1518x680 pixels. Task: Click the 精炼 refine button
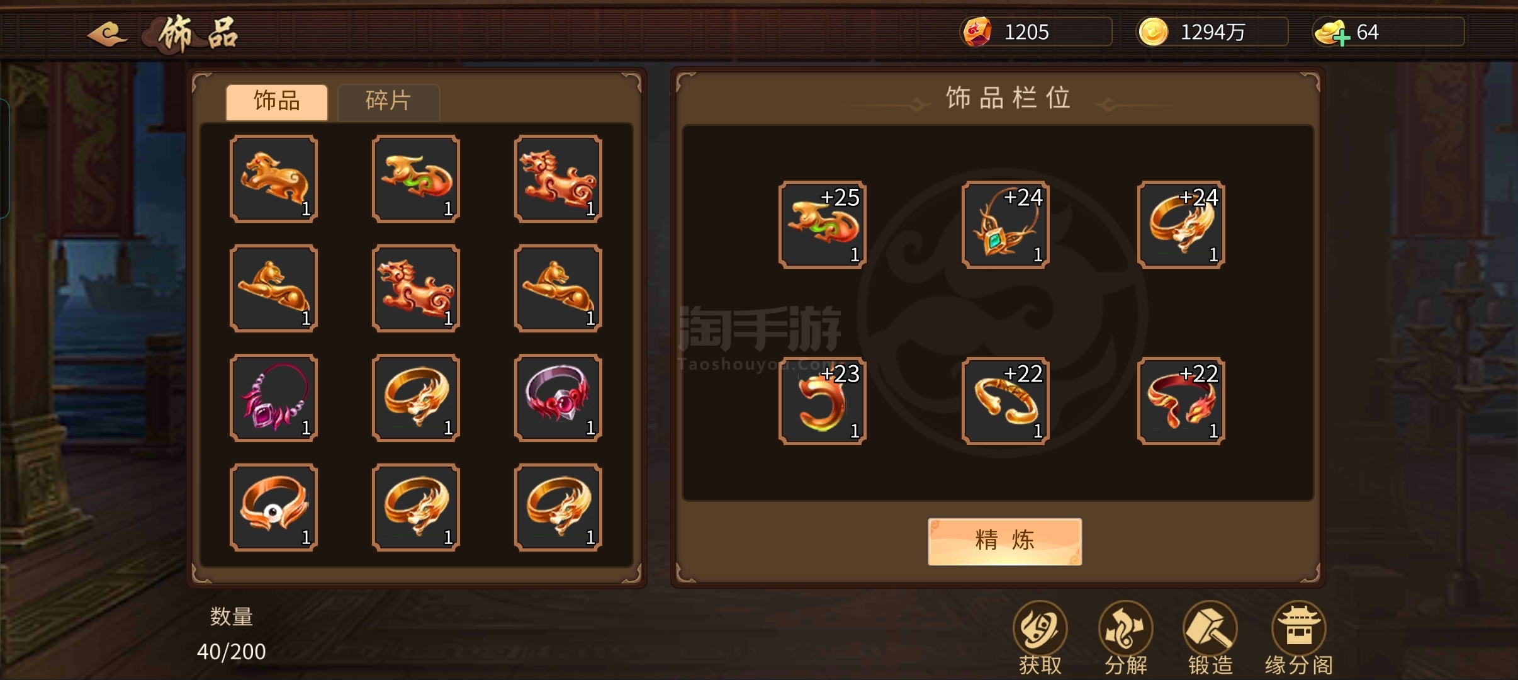tap(1004, 541)
